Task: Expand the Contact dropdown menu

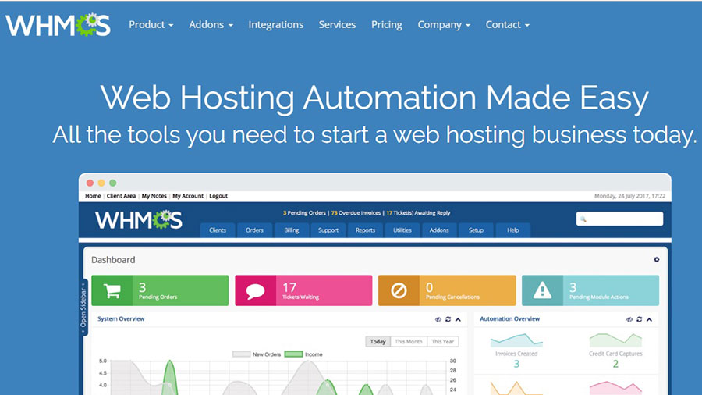Action: [x=507, y=25]
